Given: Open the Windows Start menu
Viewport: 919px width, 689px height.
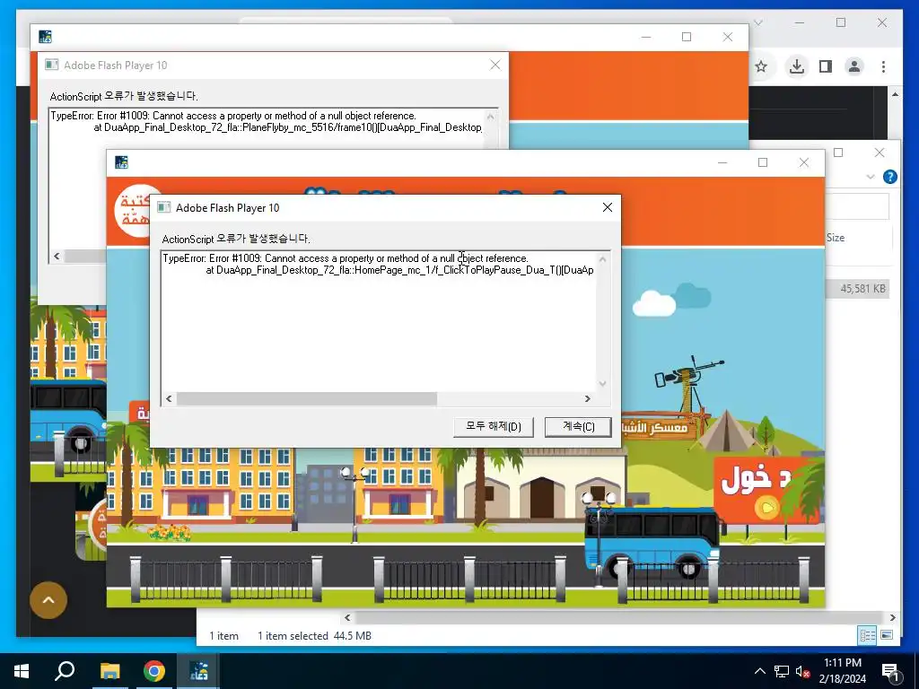Looking at the screenshot, I should tap(22, 671).
